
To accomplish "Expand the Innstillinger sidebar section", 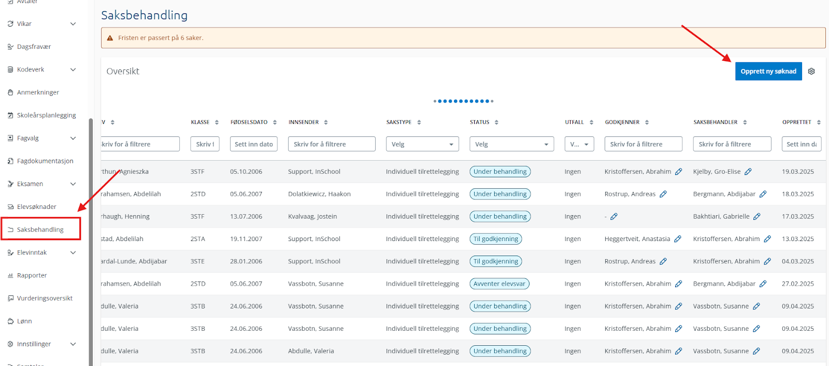I will point(73,344).
